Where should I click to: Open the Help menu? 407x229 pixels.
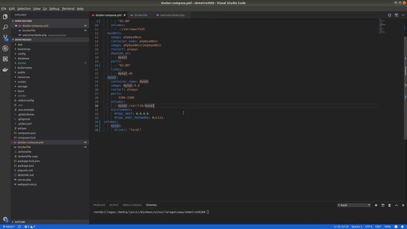[80, 8]
